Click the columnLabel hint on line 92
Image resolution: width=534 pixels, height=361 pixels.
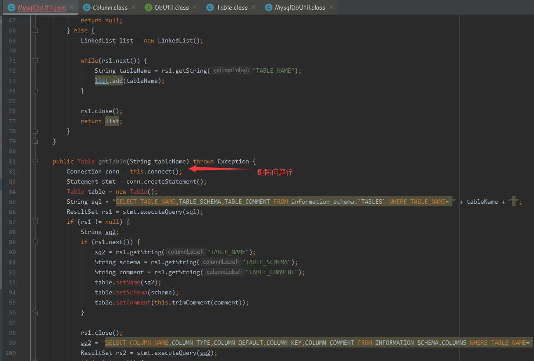click(224, 272)
